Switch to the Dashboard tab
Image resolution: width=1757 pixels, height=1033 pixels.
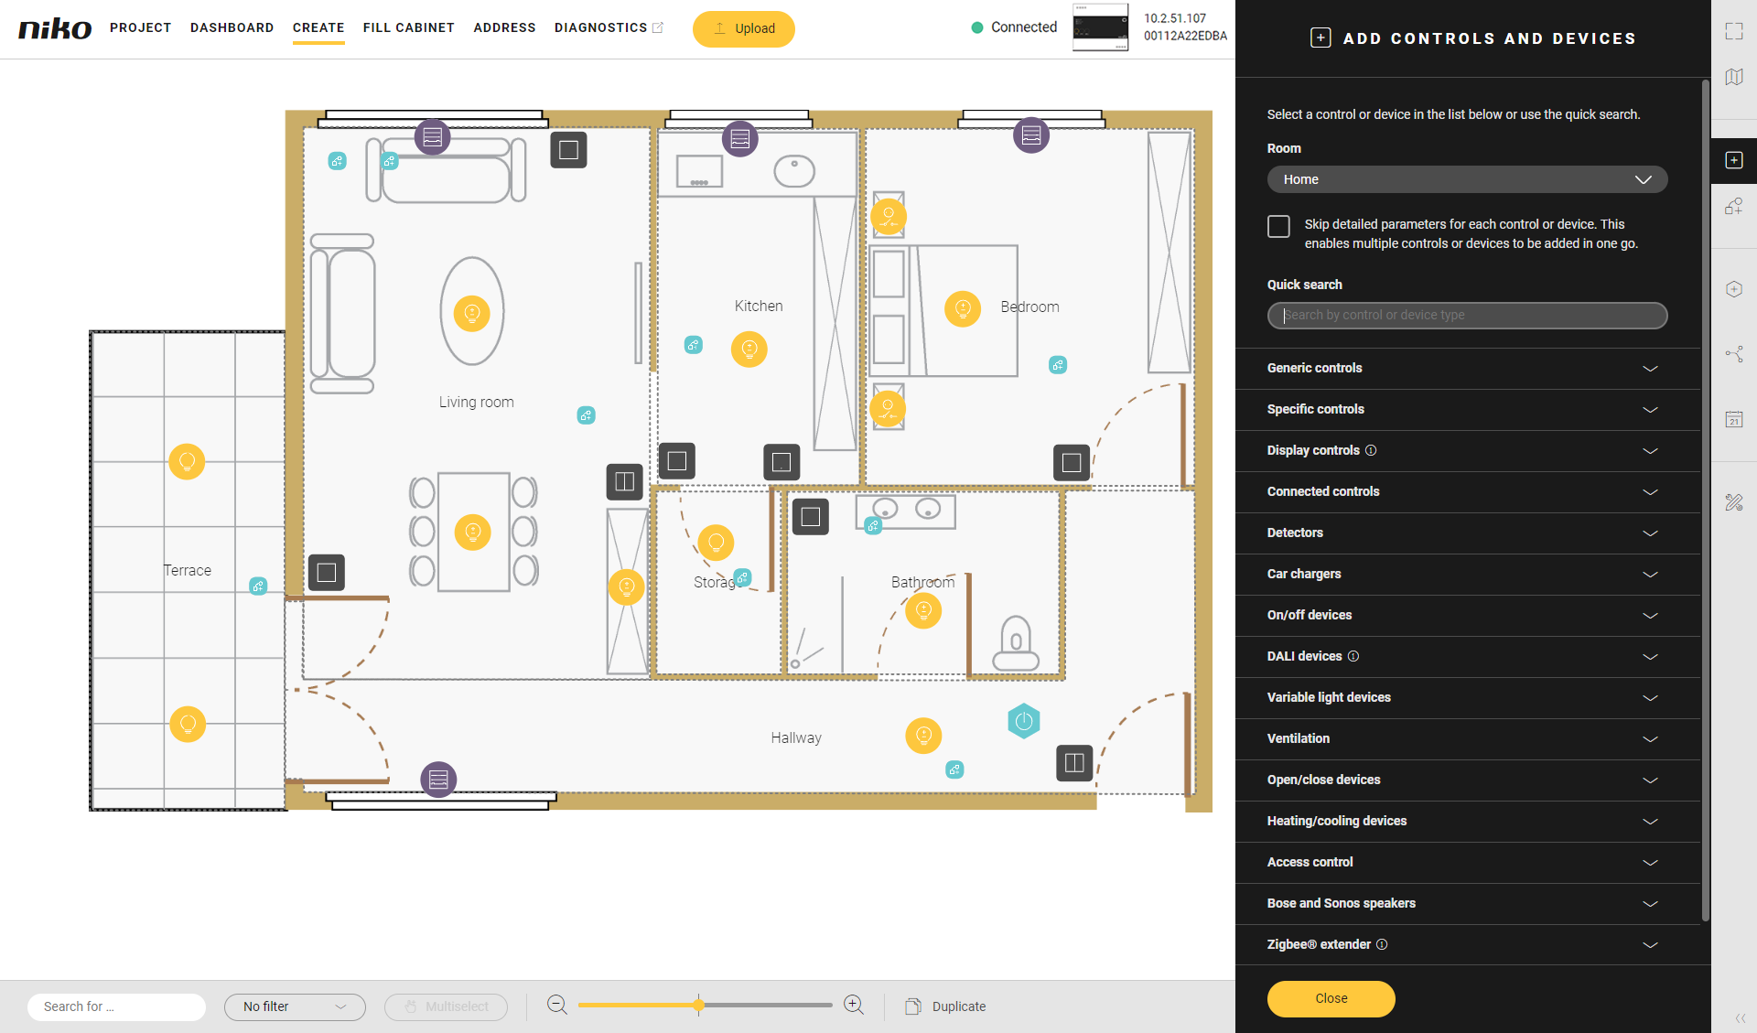(x=232, y=27)
